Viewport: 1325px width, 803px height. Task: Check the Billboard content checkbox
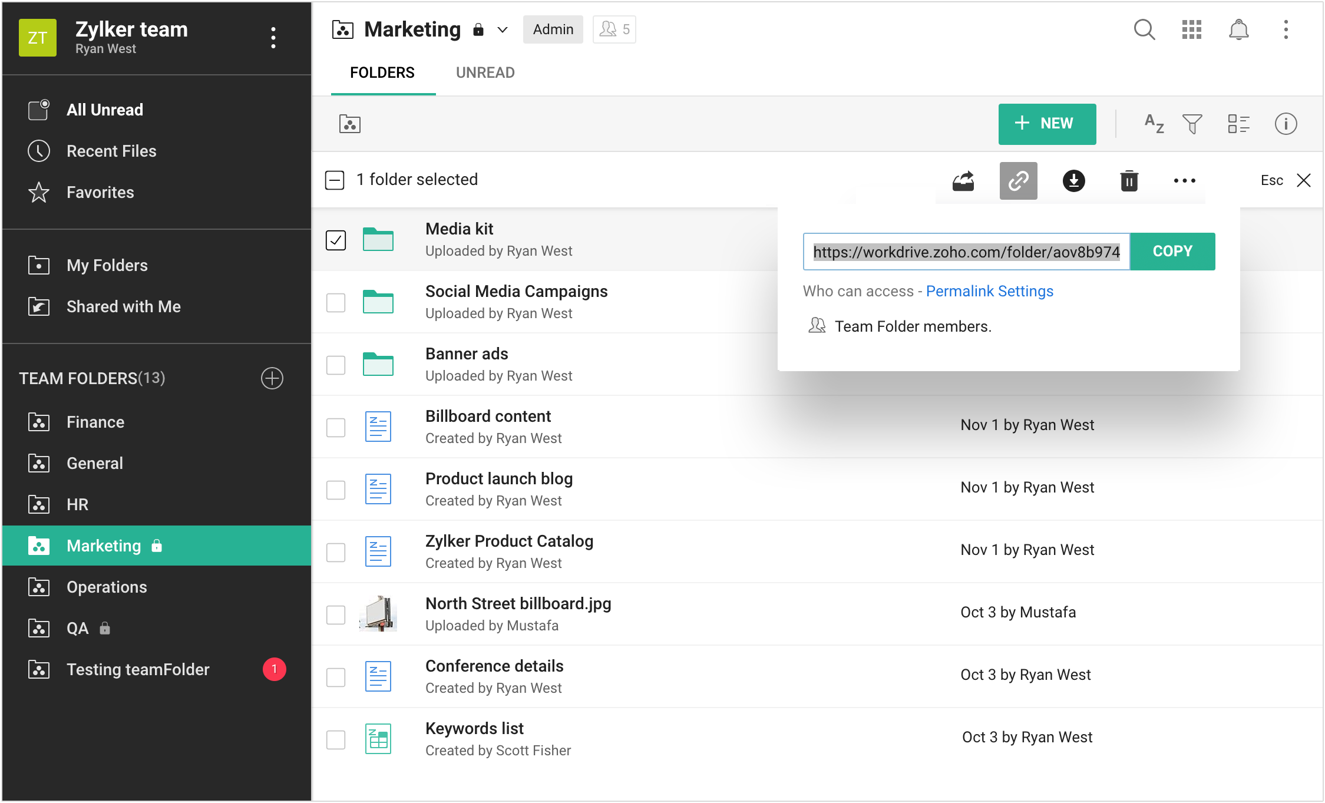click(x=336, y=427)
